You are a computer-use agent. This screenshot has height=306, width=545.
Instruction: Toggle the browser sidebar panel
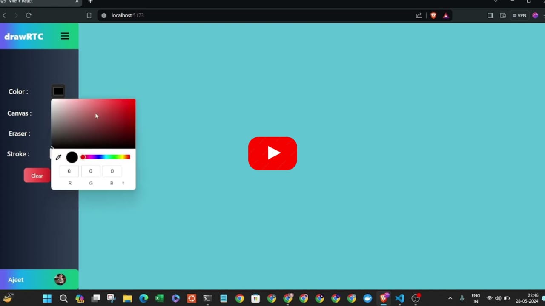[490, 15]
